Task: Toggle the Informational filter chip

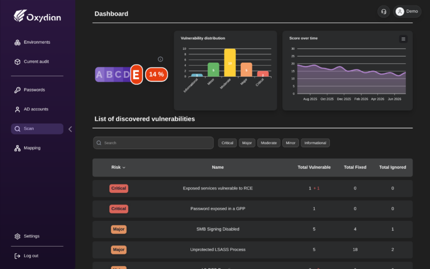Action: [x=315, y=143]
